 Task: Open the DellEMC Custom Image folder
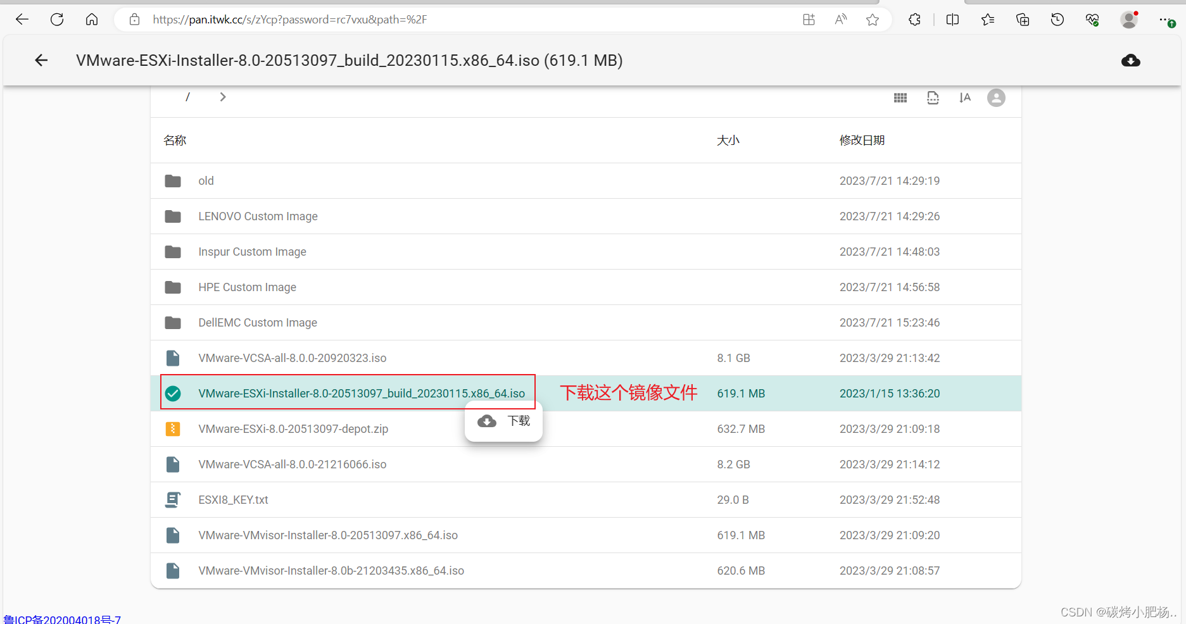tap(258, 323)
